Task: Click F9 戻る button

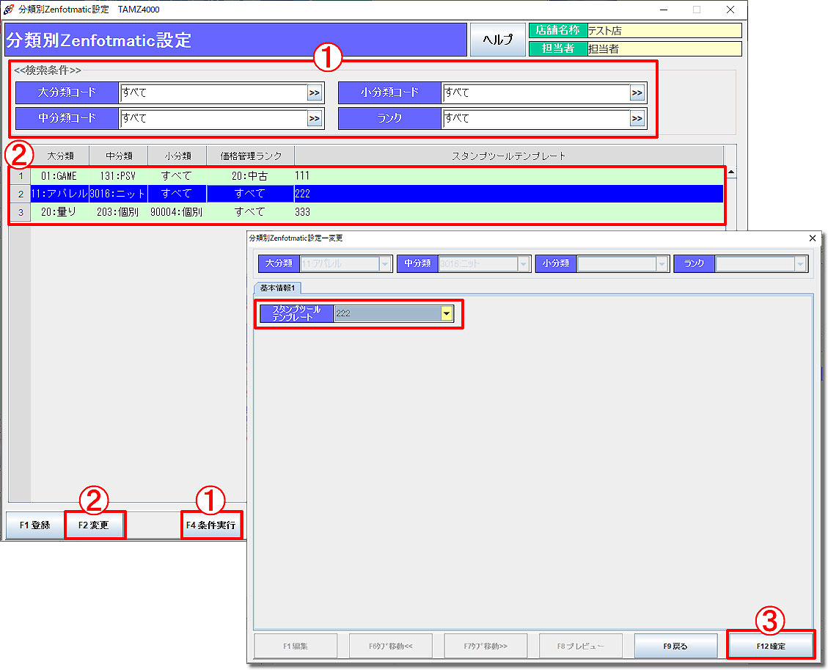Action: pos(676,647)
